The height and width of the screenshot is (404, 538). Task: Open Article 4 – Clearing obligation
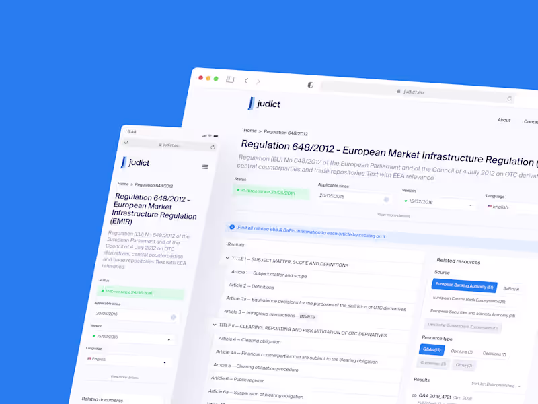pos(249,340)
